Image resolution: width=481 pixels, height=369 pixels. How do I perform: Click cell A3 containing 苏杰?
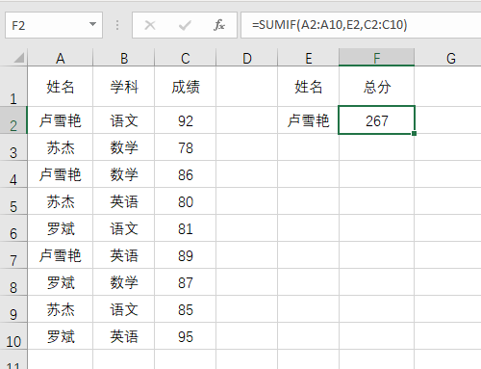click(x=61, y=147)
